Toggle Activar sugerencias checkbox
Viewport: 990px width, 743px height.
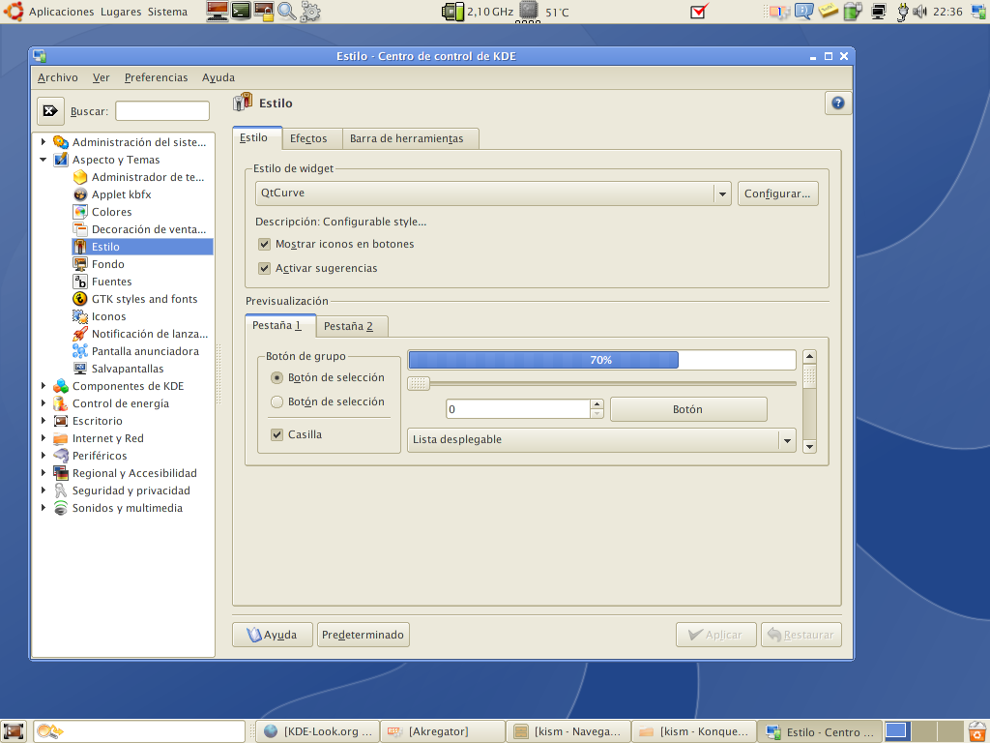point(265,269)
